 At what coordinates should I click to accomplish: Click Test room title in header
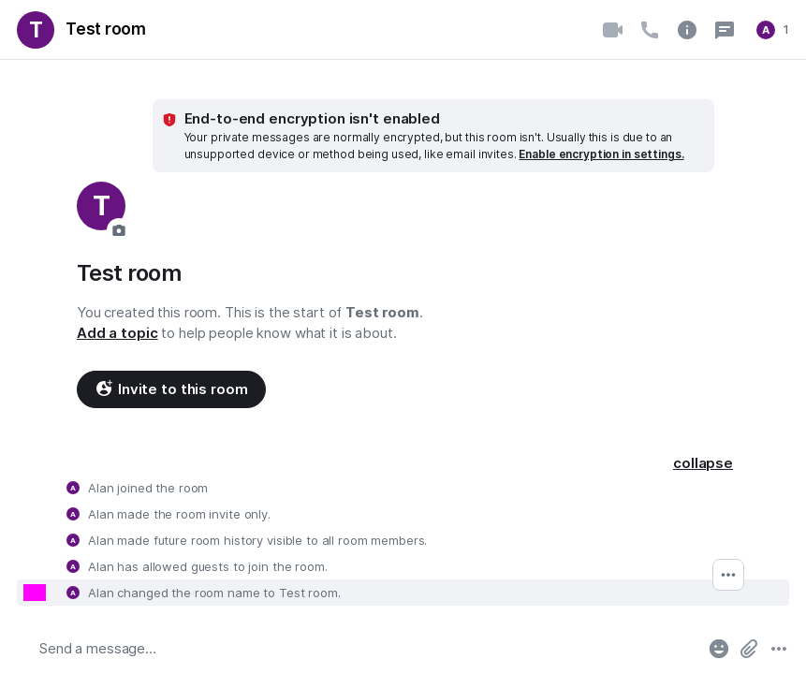pos(106,29)
